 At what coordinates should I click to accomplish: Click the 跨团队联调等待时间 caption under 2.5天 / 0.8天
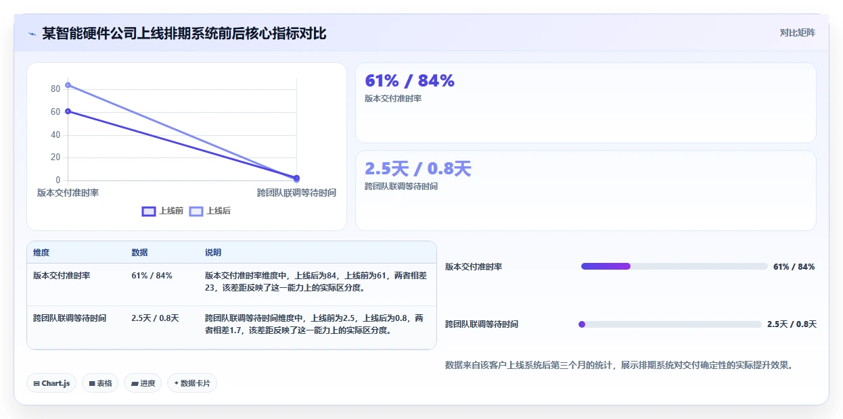[x=401, y=187]
